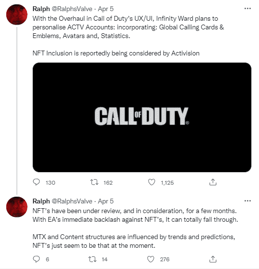Click the @RalphsValve handle on first tweet
Screen dimensions: 259x269
[x=72, y=9]
